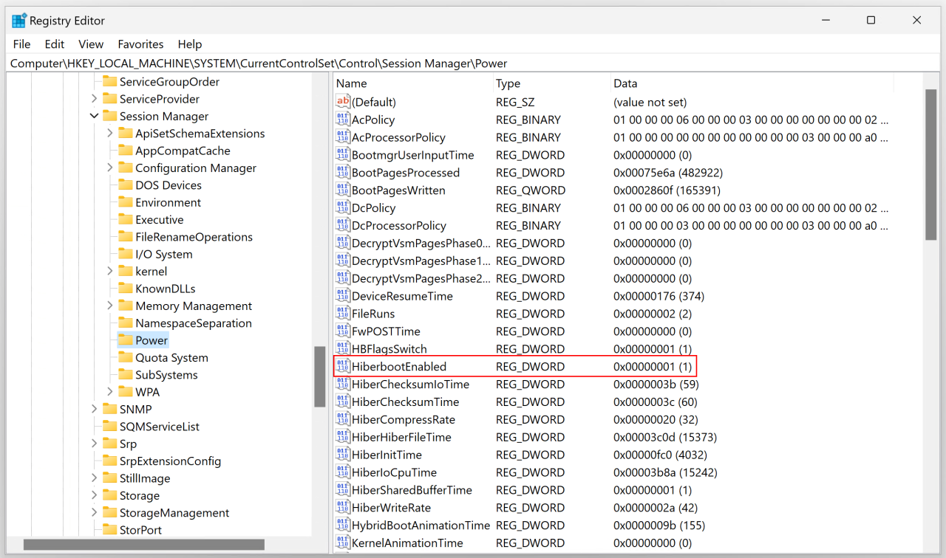Click the DWORD icon next to HiberbootEnabled
Viewport: 946px width, 558px height.
[343, 367]
